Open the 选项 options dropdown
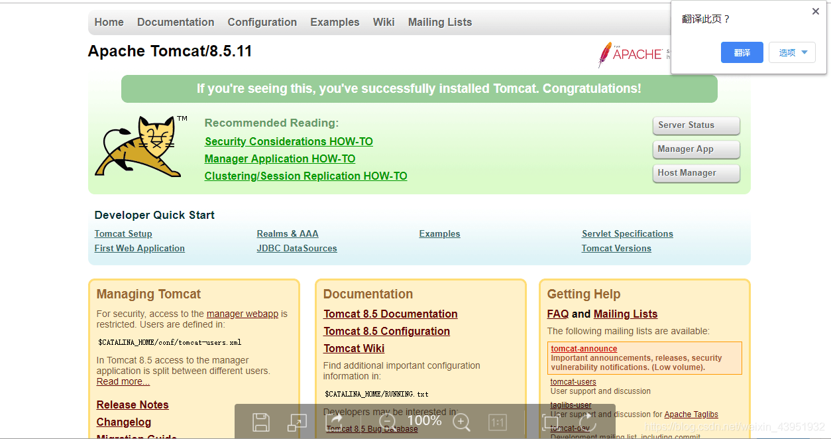The width and height of the screenshot is (831, 439). [x=792, y=52]
